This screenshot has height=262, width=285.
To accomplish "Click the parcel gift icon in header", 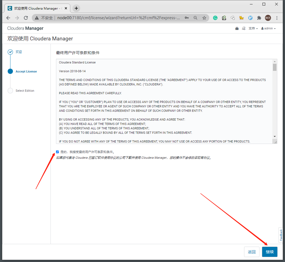I will [237, 28].
